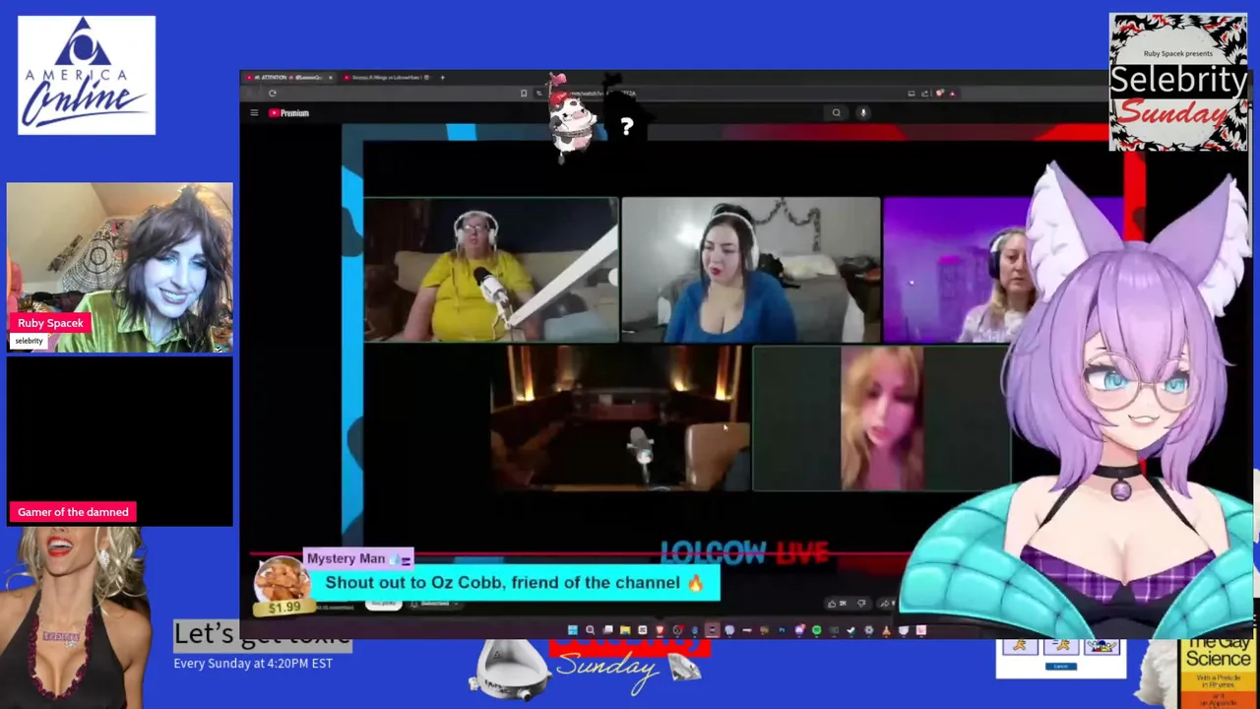Click the Ruby Spacek webcam feed
This screenshot has height=709, width=1260.
120,268
